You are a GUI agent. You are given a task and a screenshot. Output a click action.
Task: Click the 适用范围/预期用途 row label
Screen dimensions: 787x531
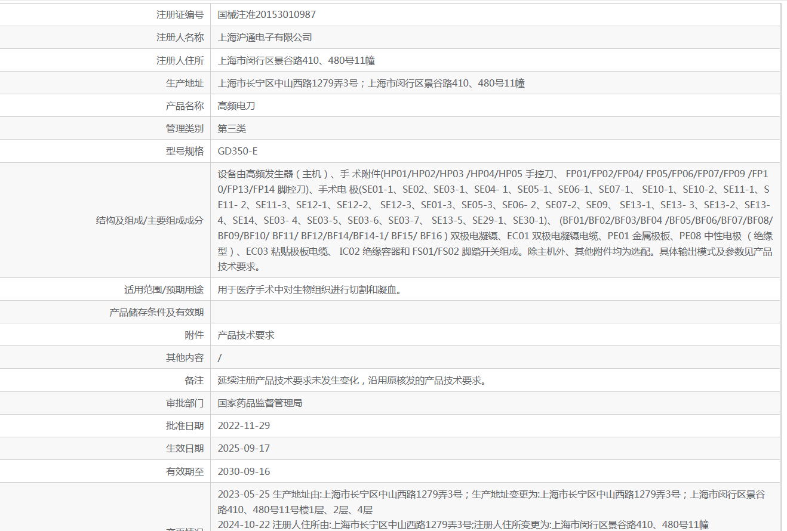point(164,290)
